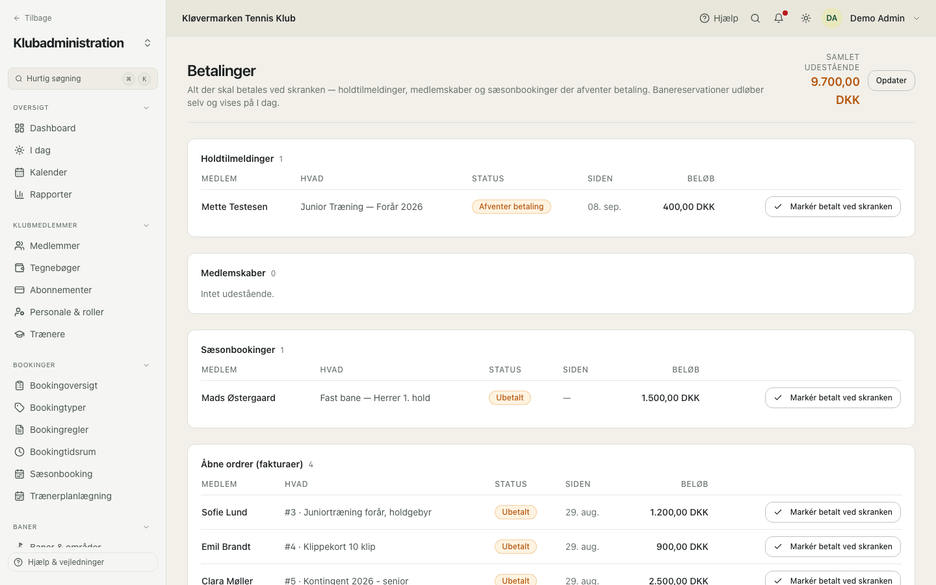
Task: Open Rapporter from the sidebar
Action: tap(83, 194)
